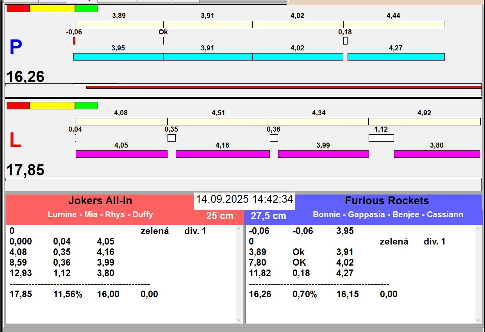Viewport: 485px width, 332px height.
Task: Click the Furious Rockets team header
Action: (x=387, y=201)
